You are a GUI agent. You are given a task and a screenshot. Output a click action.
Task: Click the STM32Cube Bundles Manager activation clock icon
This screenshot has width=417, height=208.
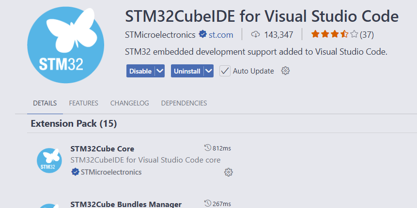(x=208, y=204)
